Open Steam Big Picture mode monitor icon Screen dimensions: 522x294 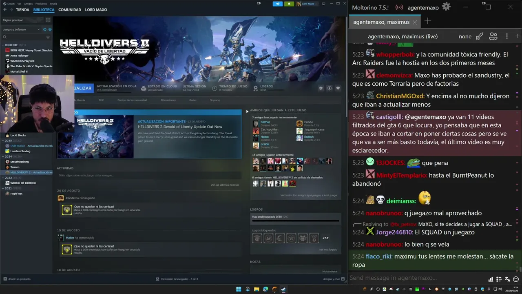(x=323, y=4)
